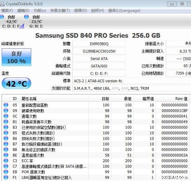This screenshot has width=191, height=181.
Task: Select the 耗損資源撫平次數 row
Action: [96, 122]
